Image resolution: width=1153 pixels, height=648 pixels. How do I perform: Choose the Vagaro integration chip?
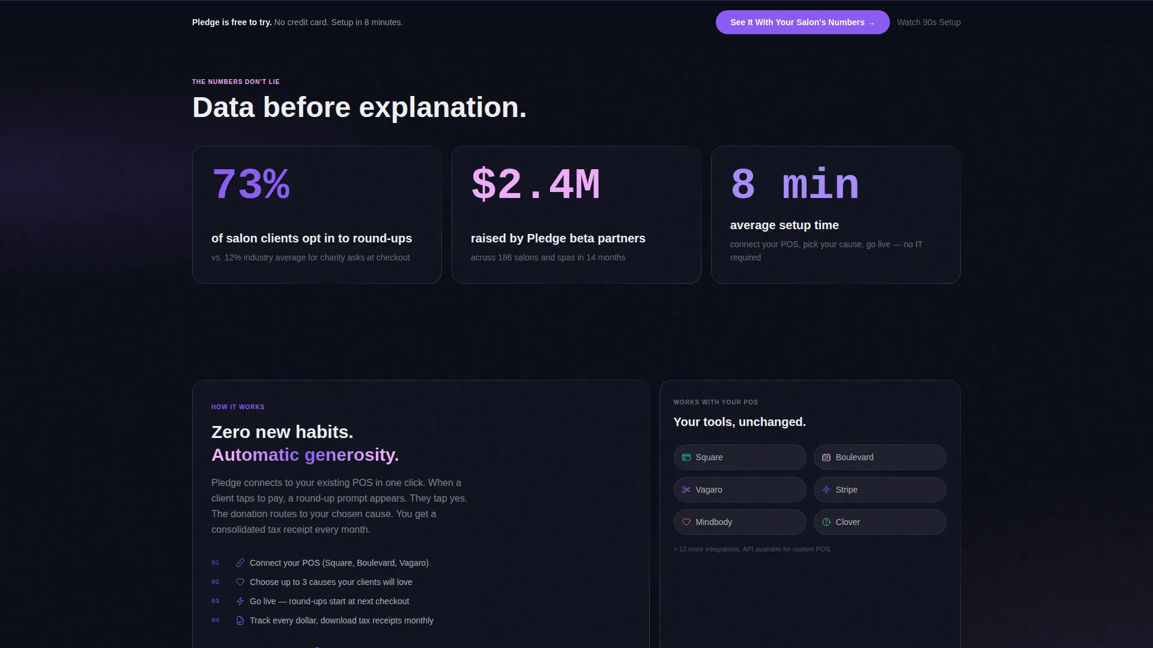click(739, 490)
